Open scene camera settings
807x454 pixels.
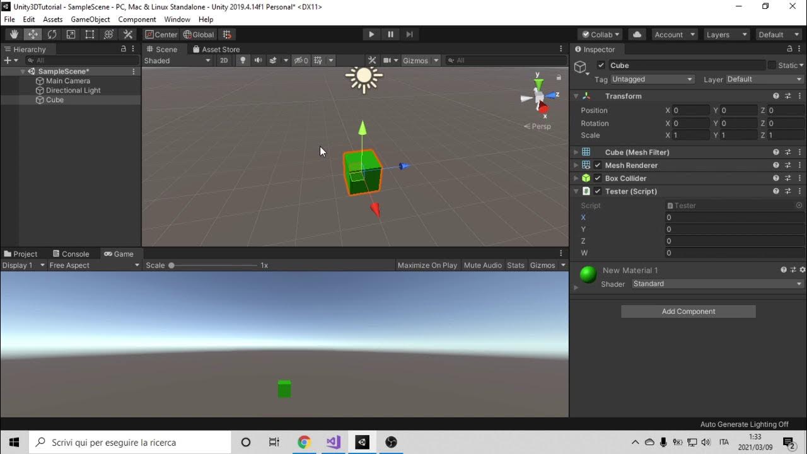click(391, 61)
